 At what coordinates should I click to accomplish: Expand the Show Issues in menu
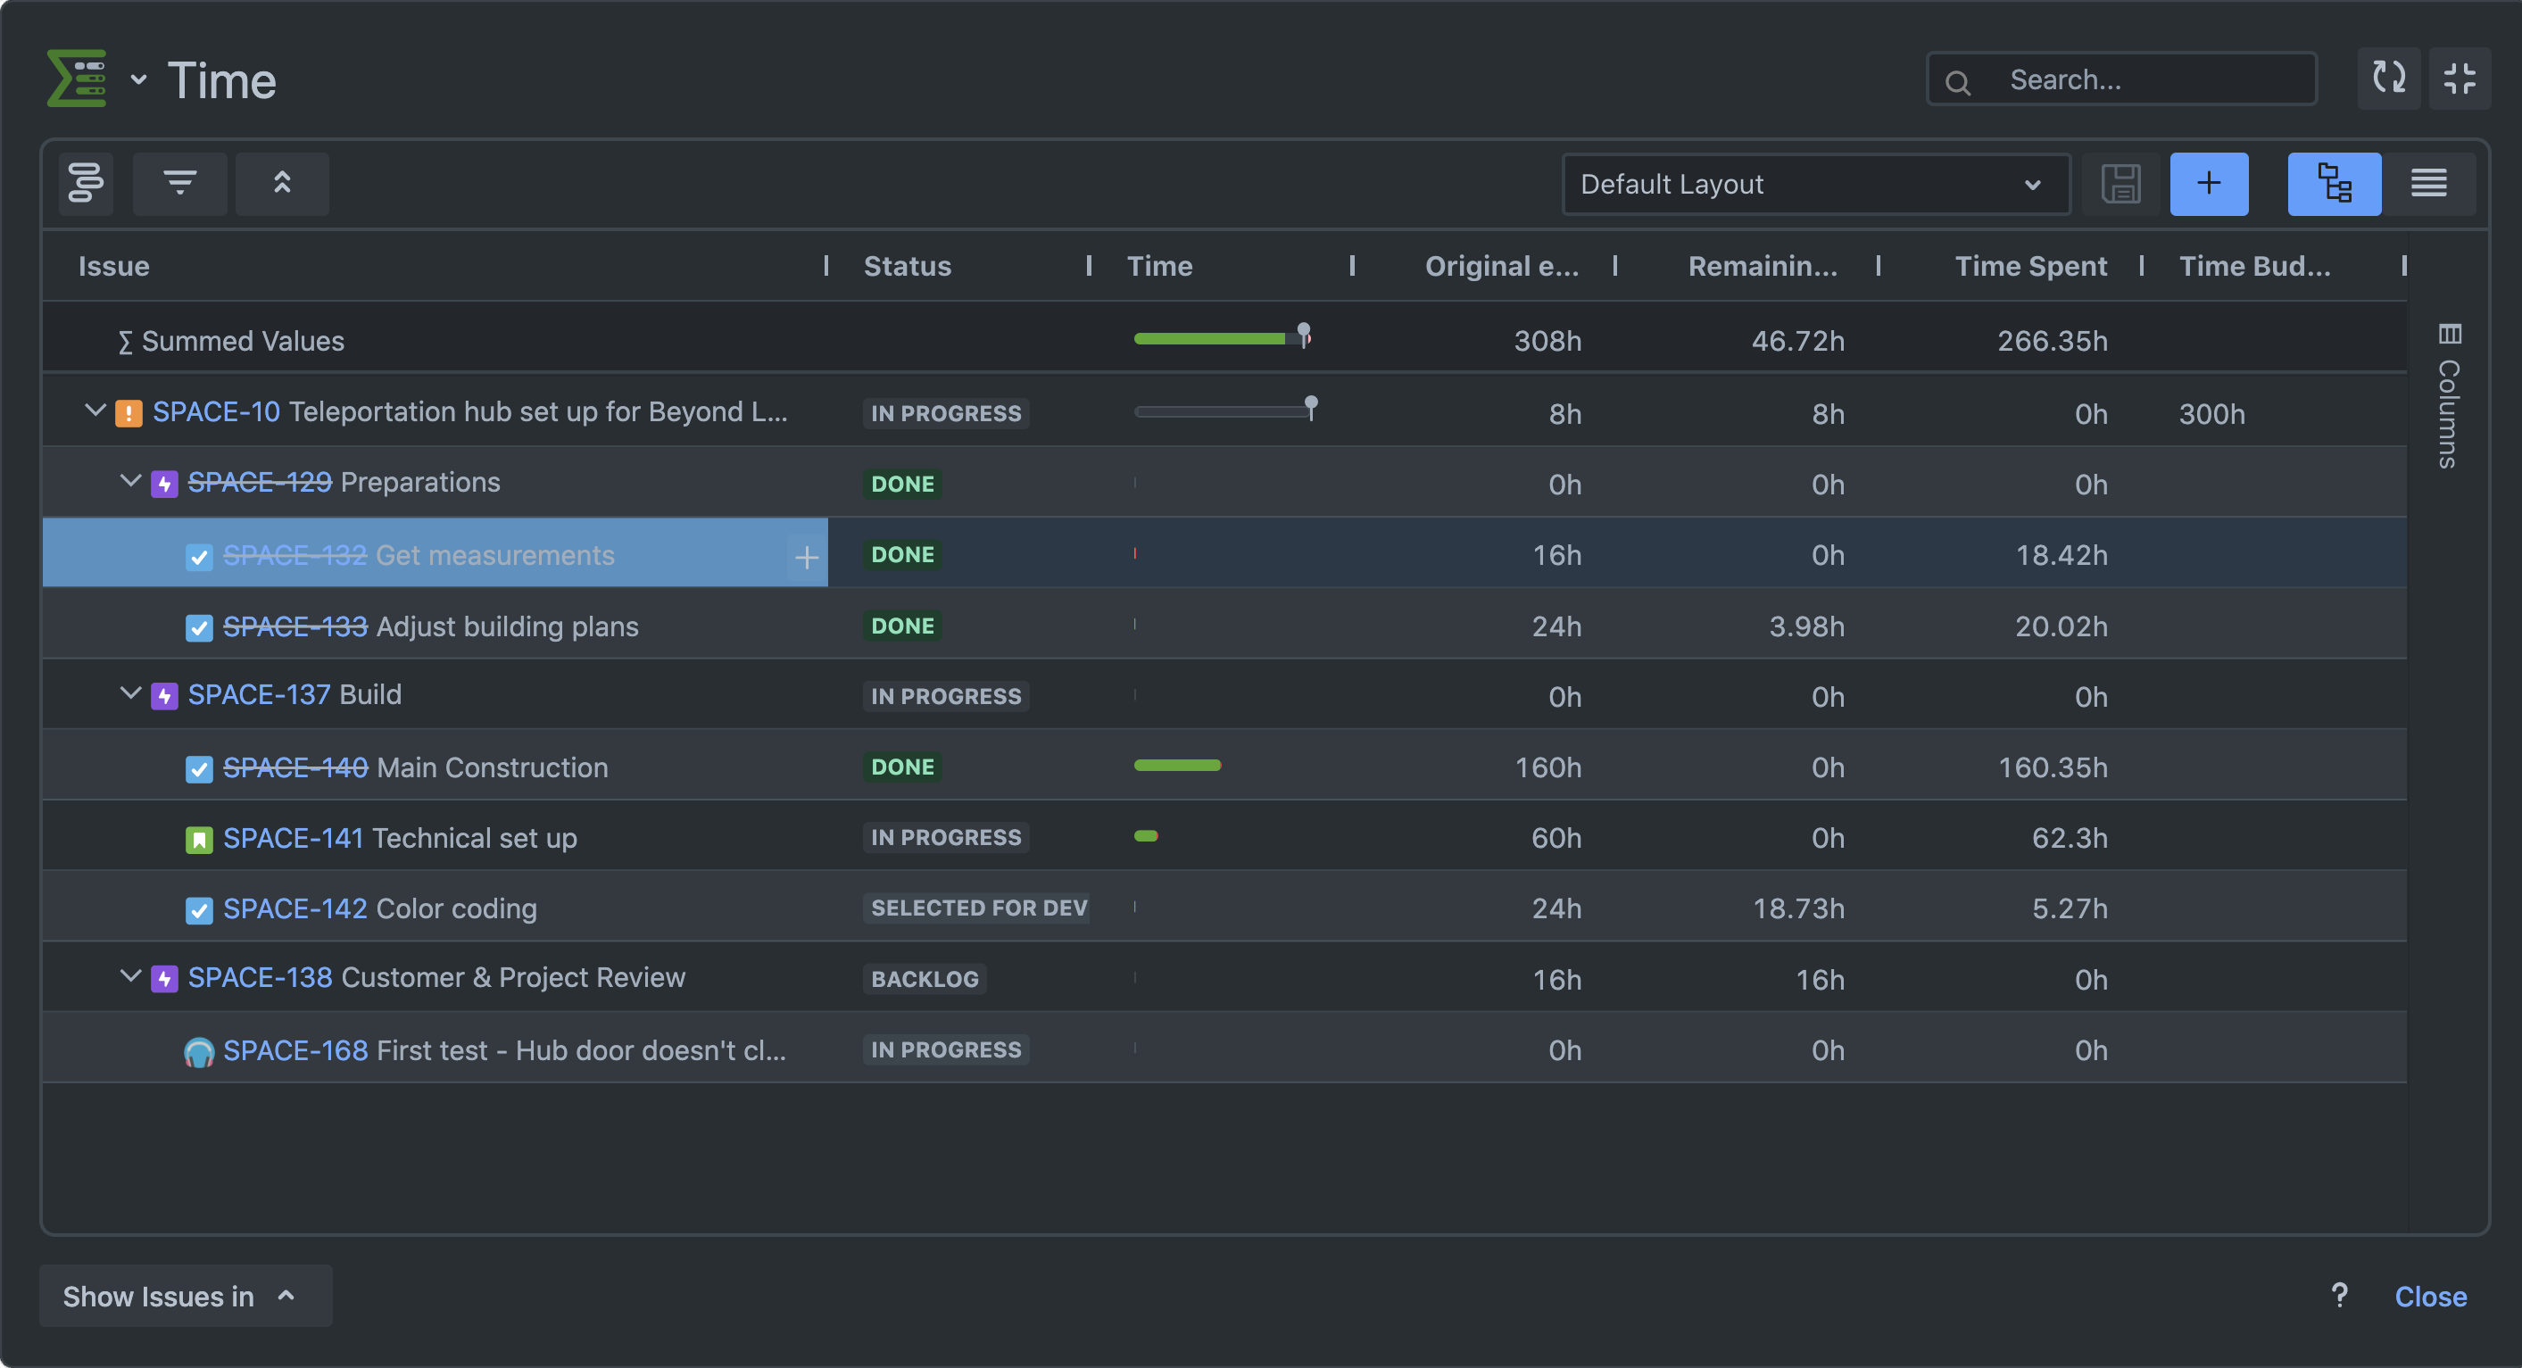[185, 1296]
